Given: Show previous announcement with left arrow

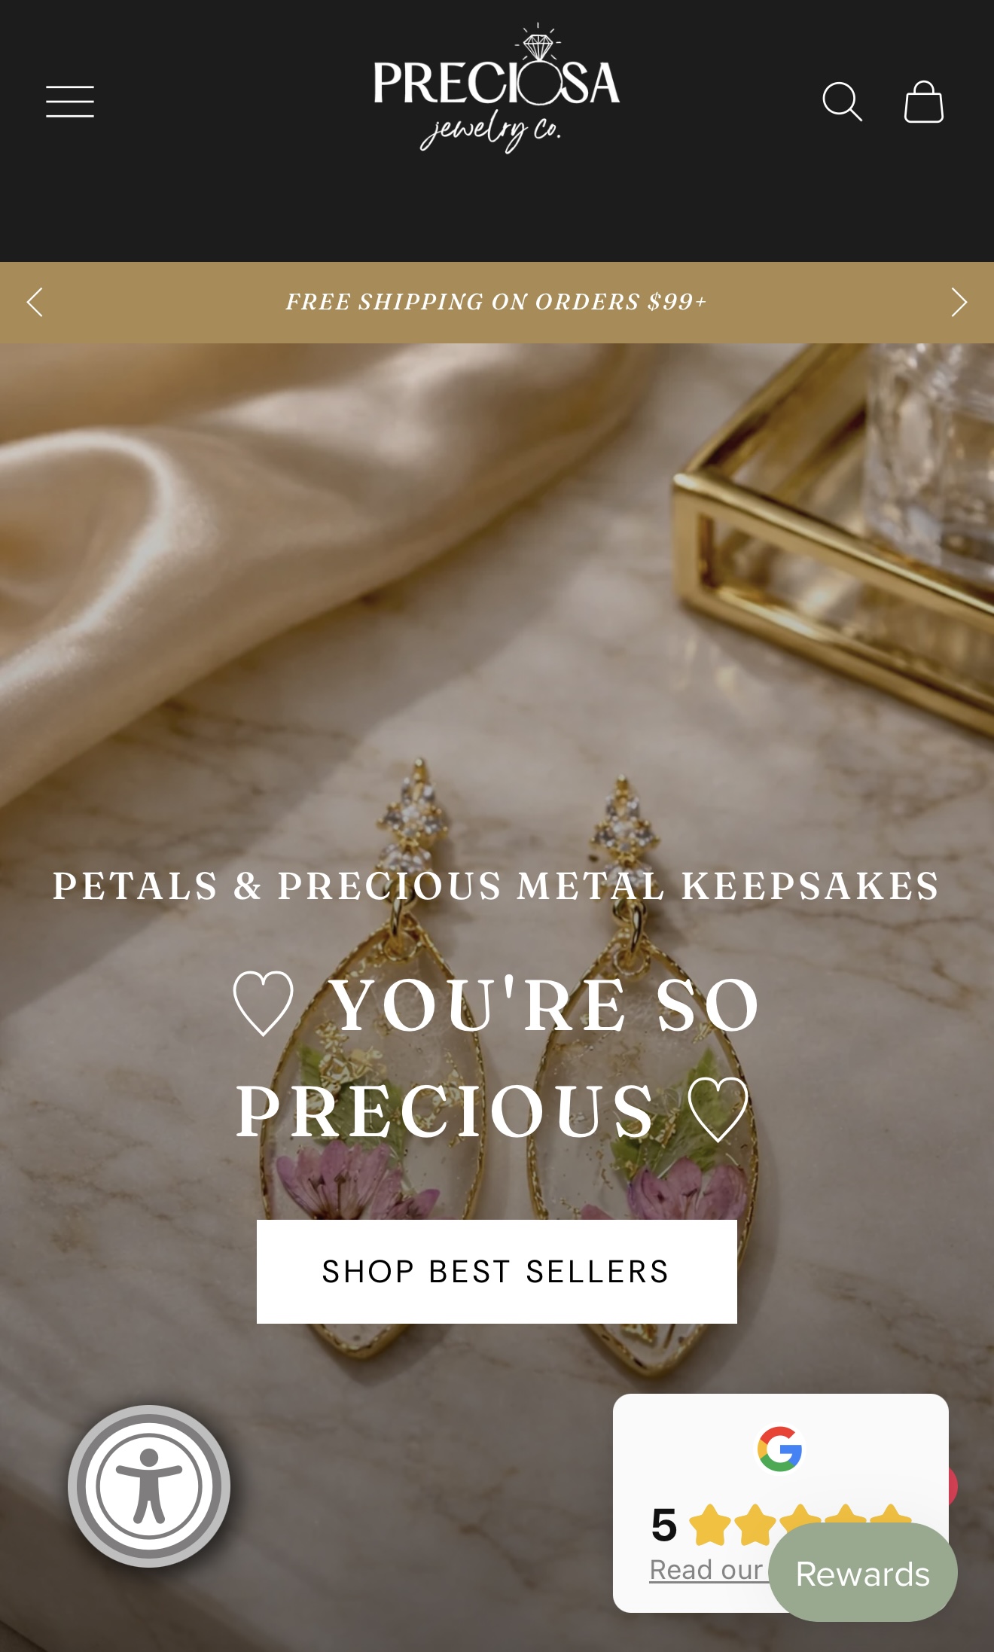Looking at the screenshot, I should coord(35,302).
